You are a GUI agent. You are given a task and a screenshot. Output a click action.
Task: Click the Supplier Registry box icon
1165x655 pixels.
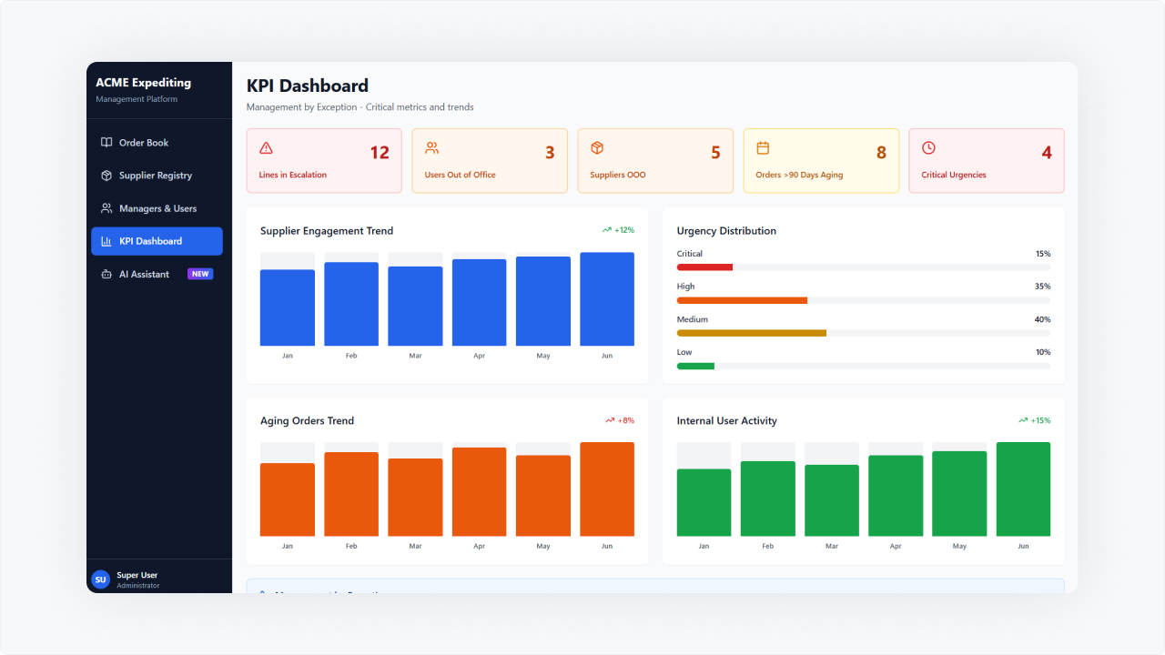pos(106,176)
